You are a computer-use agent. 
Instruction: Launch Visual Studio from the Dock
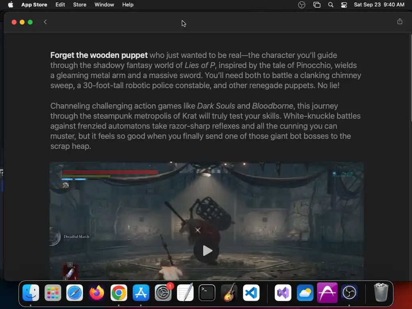pos(283,293)
